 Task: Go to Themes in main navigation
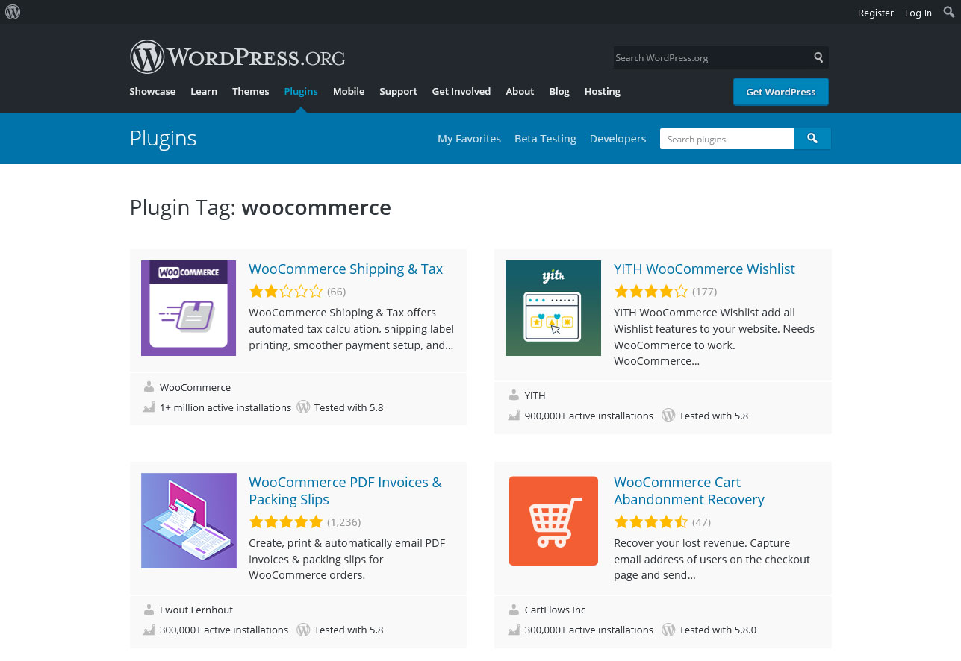pyautogui.click(x=251, y=91)
